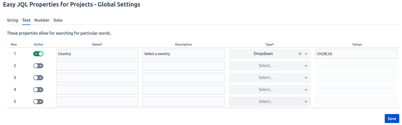The height and width of the screenshot is (125, 402).
Task: Open the Number properties tab
Action: tap(42, 20)
